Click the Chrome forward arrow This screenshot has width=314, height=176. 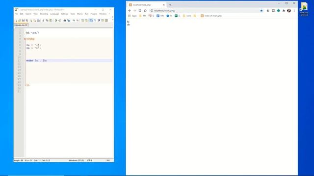135,11
